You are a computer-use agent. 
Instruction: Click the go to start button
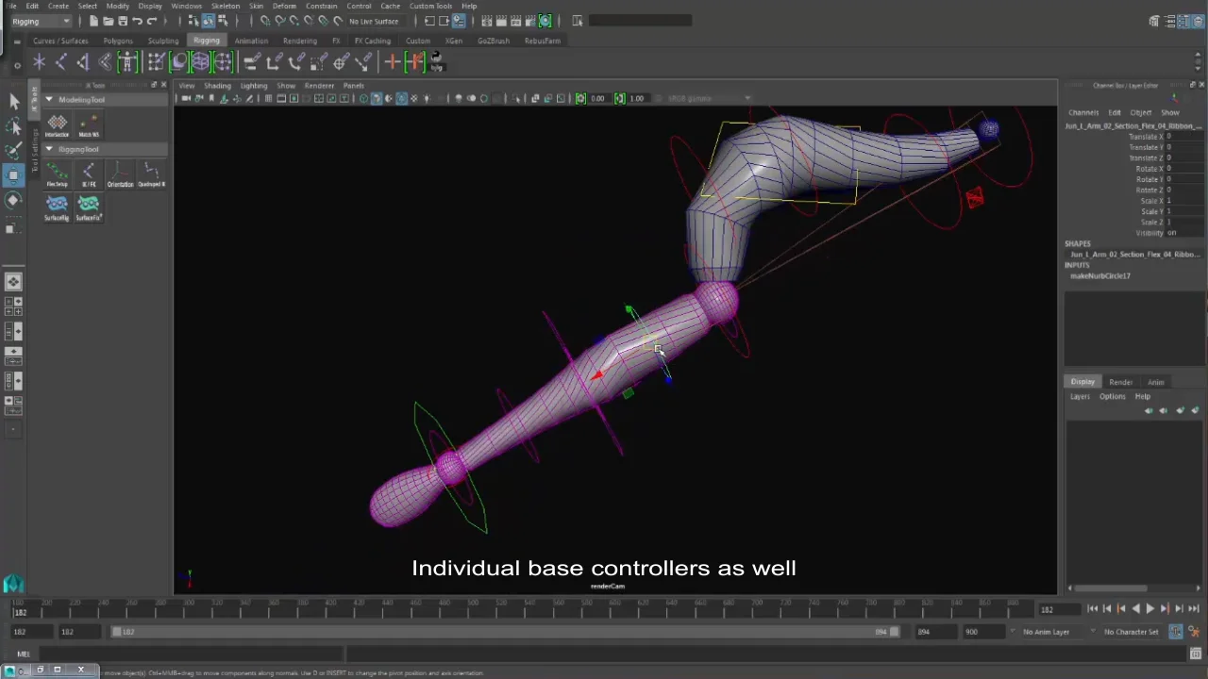point(1092,609)
